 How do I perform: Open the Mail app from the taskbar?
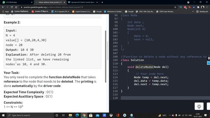pyautogui.click(x=97, y=115)
